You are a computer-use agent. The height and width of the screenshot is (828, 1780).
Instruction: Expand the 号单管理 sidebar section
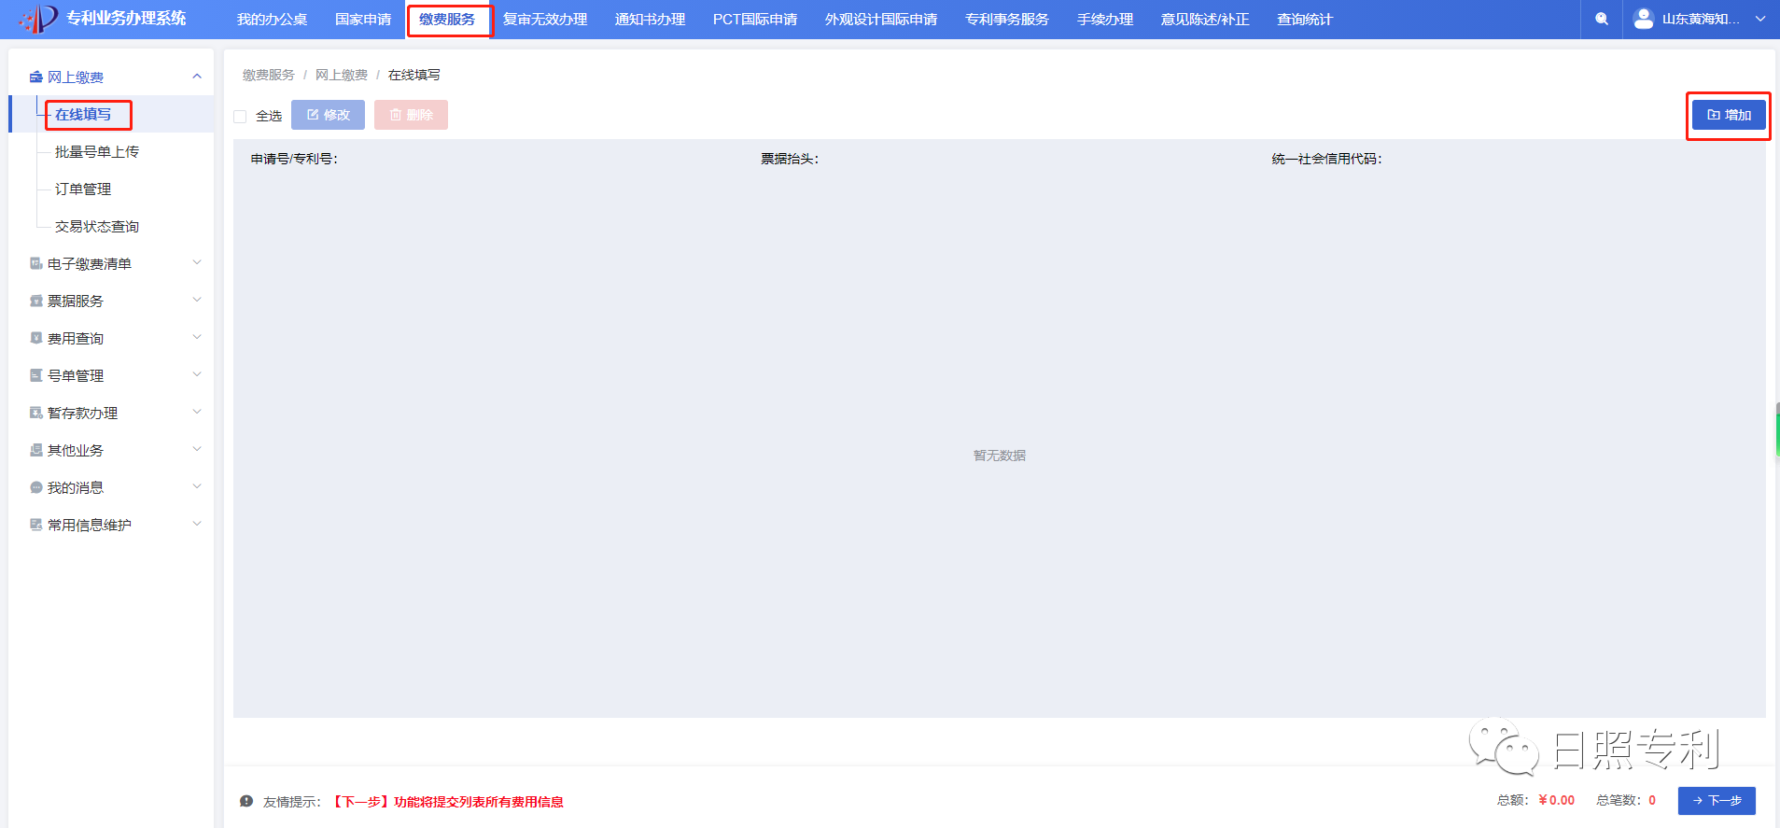(197, 375)
